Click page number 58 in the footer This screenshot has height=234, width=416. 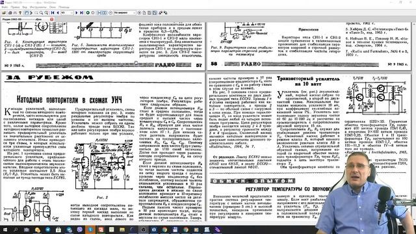tap(214, 64)
